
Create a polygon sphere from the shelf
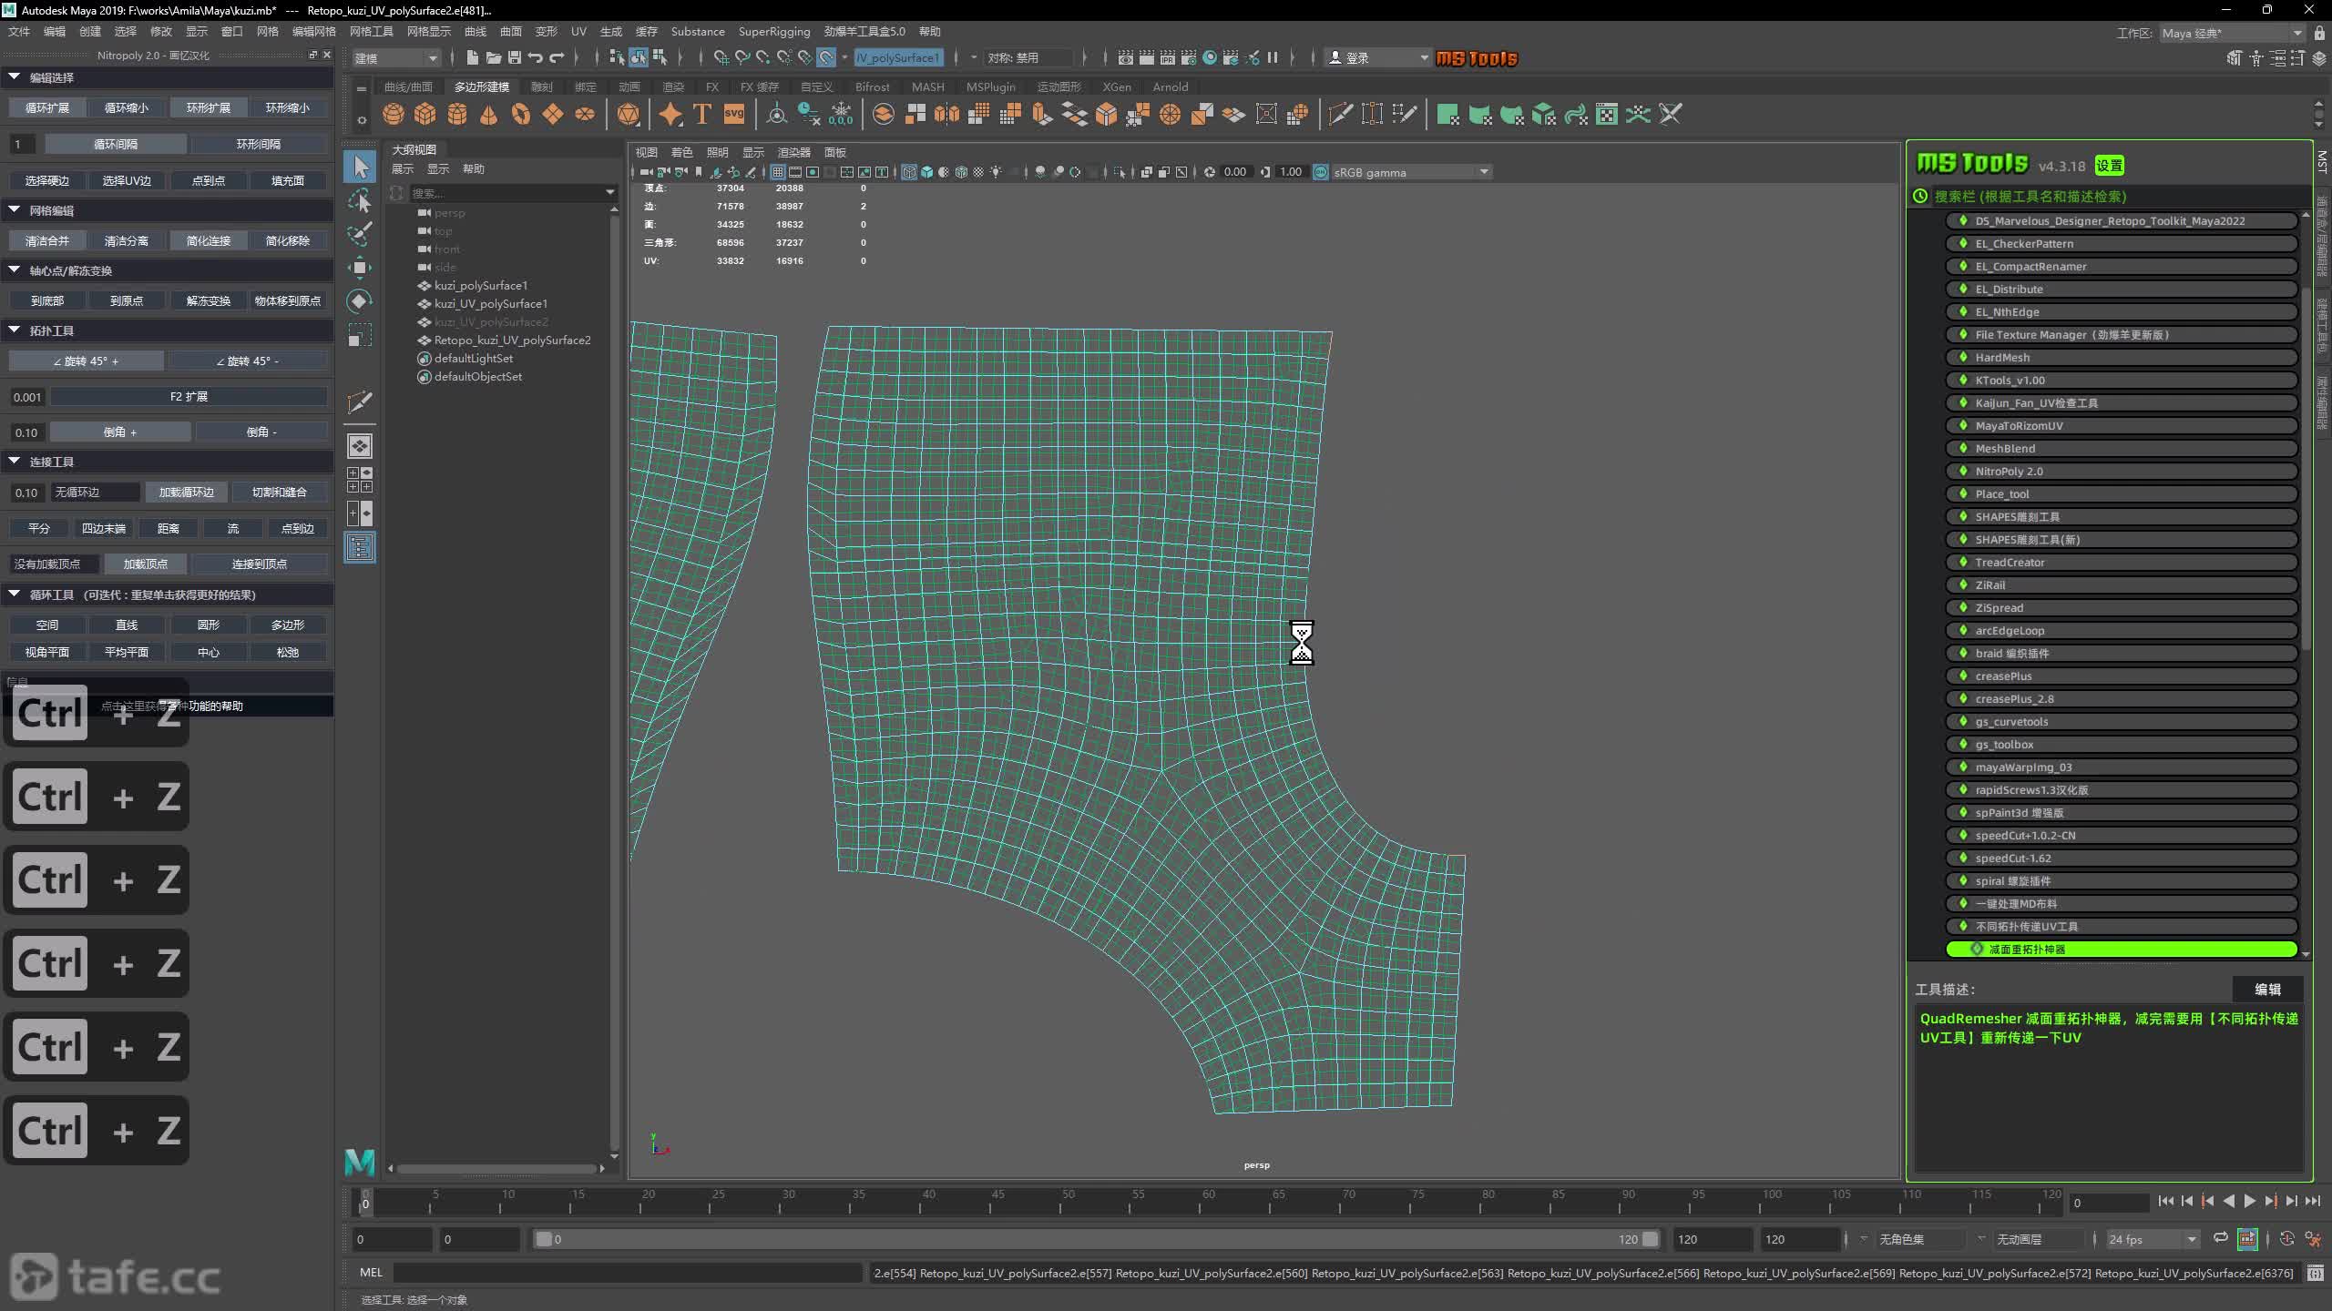pos(393,114)
